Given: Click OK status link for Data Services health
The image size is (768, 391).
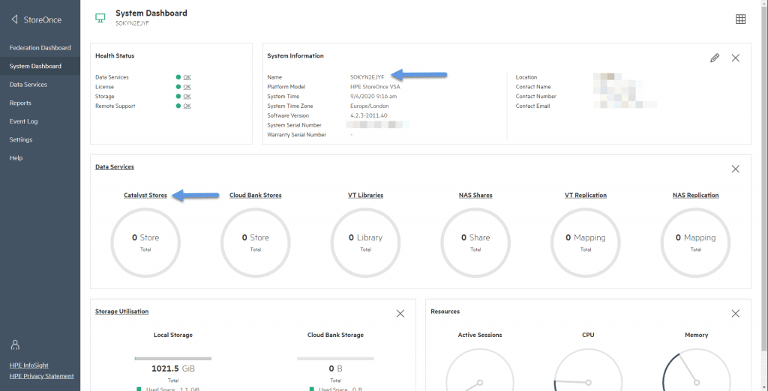Looking at the screenshot, I should (187, 77).
